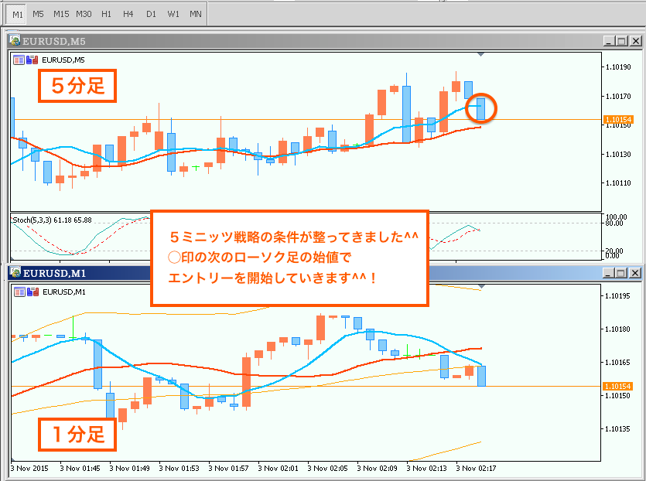Toggle the active M1 timeframe button
The width and height of the screenshot is (646, 481).
point(17,14)
